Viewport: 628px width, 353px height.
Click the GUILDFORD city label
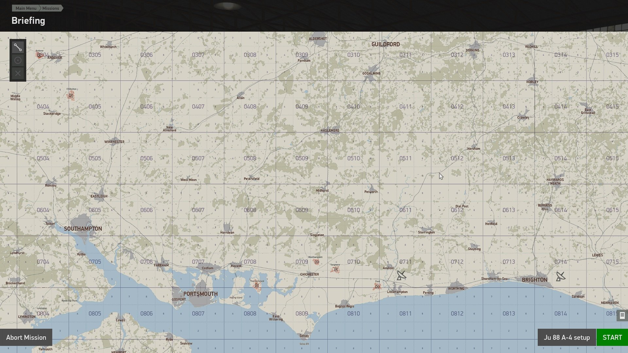[x=385, y=44]
